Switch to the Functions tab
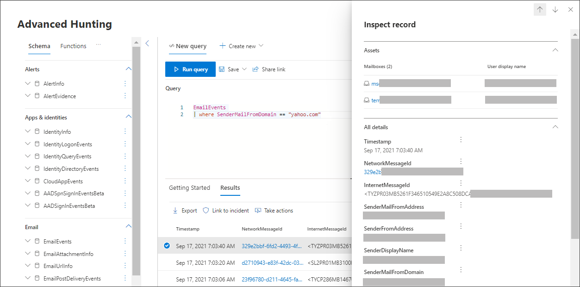The height and width of the screenshot is (287, 580). point(73,46)
